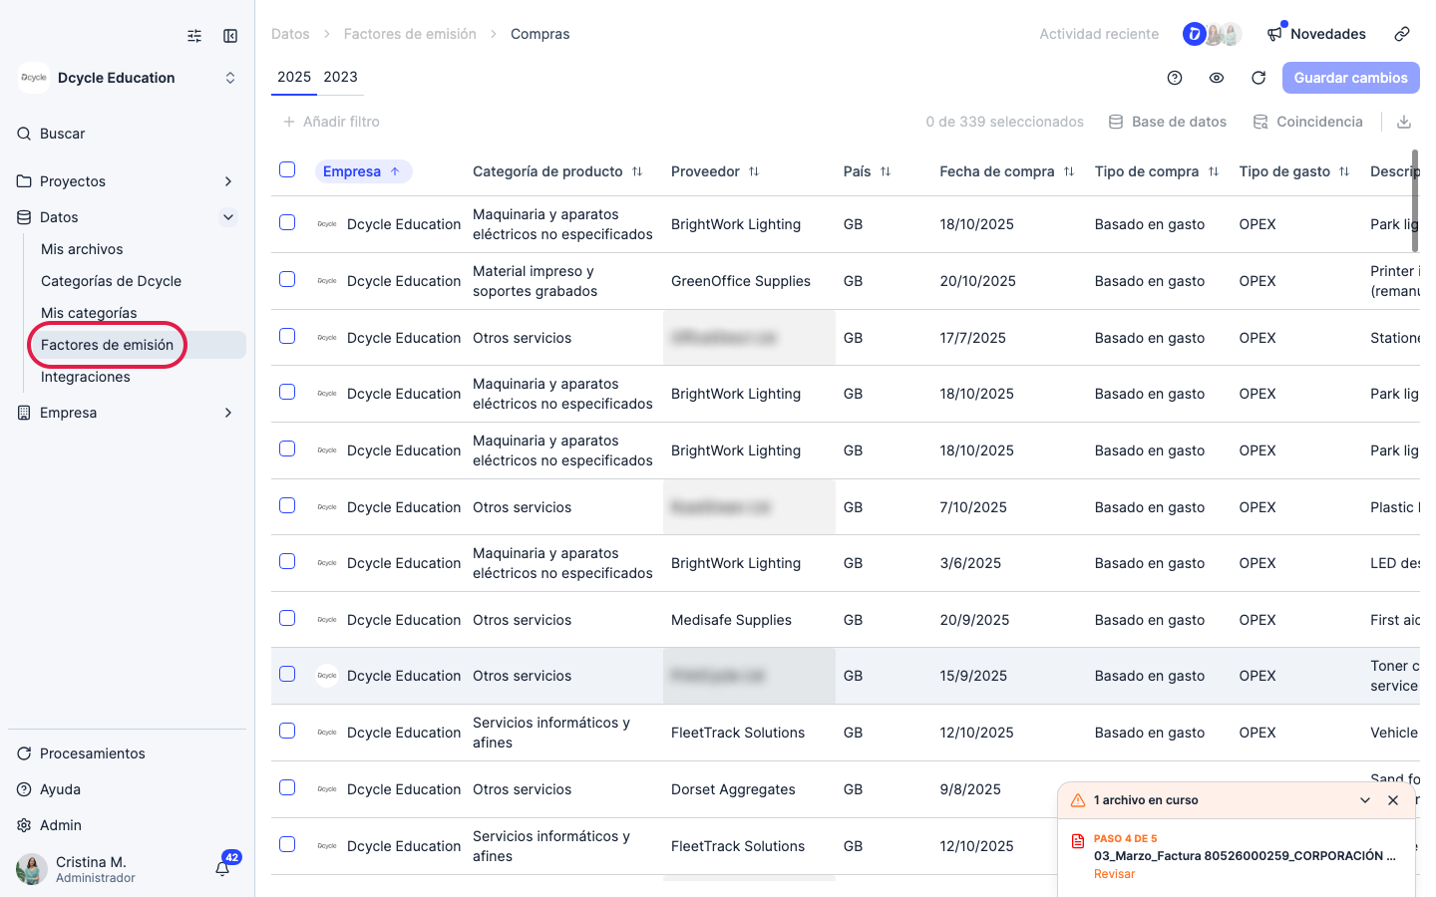The height and width of the screenshot is (897, 1436).
Task: Sort by Fecha de compra column icon
Action: [x=1069, y=171]
